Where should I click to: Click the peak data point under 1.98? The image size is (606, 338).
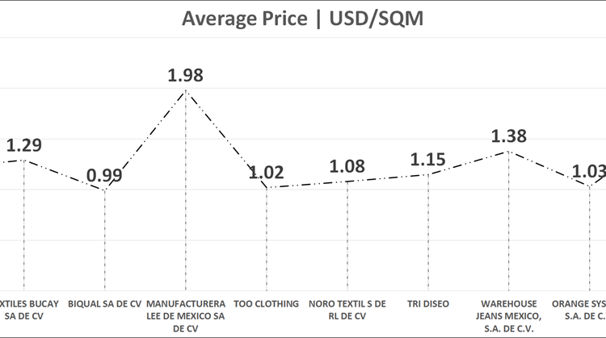(186, 90)
